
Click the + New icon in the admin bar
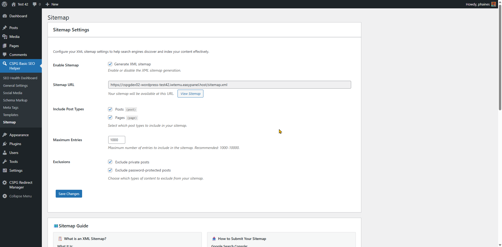pos(47,4)
